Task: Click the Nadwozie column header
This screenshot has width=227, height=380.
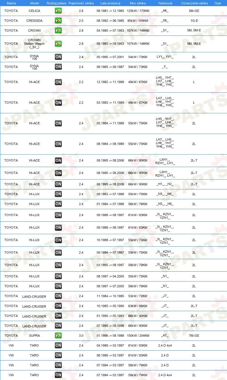Action: coord(165,3)
